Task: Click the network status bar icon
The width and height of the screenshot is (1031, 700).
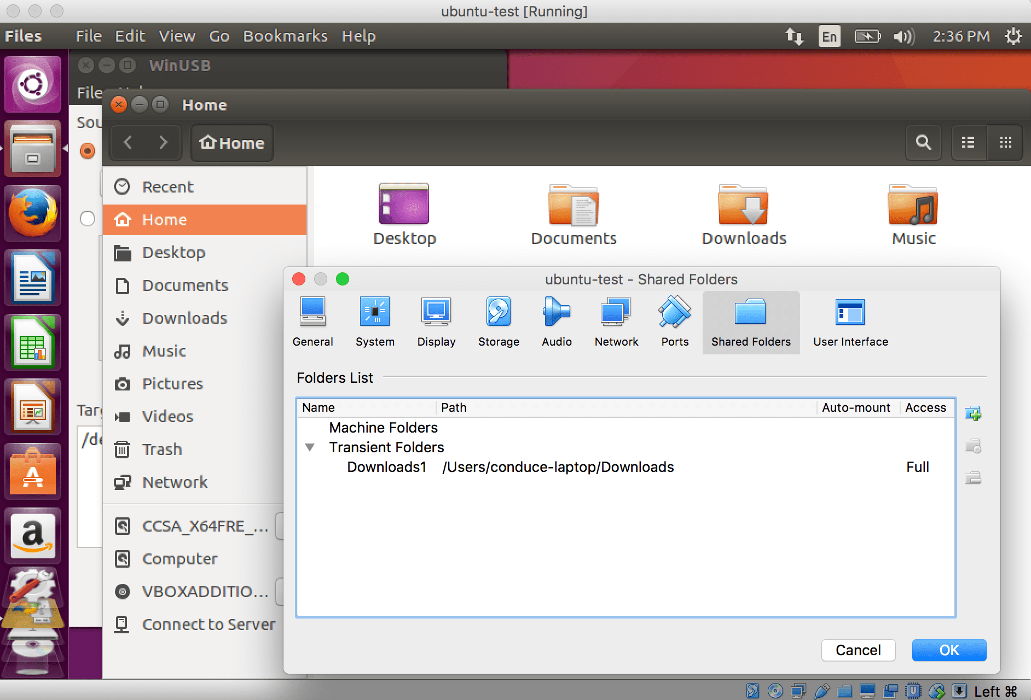Action: [x=798, y=691]
